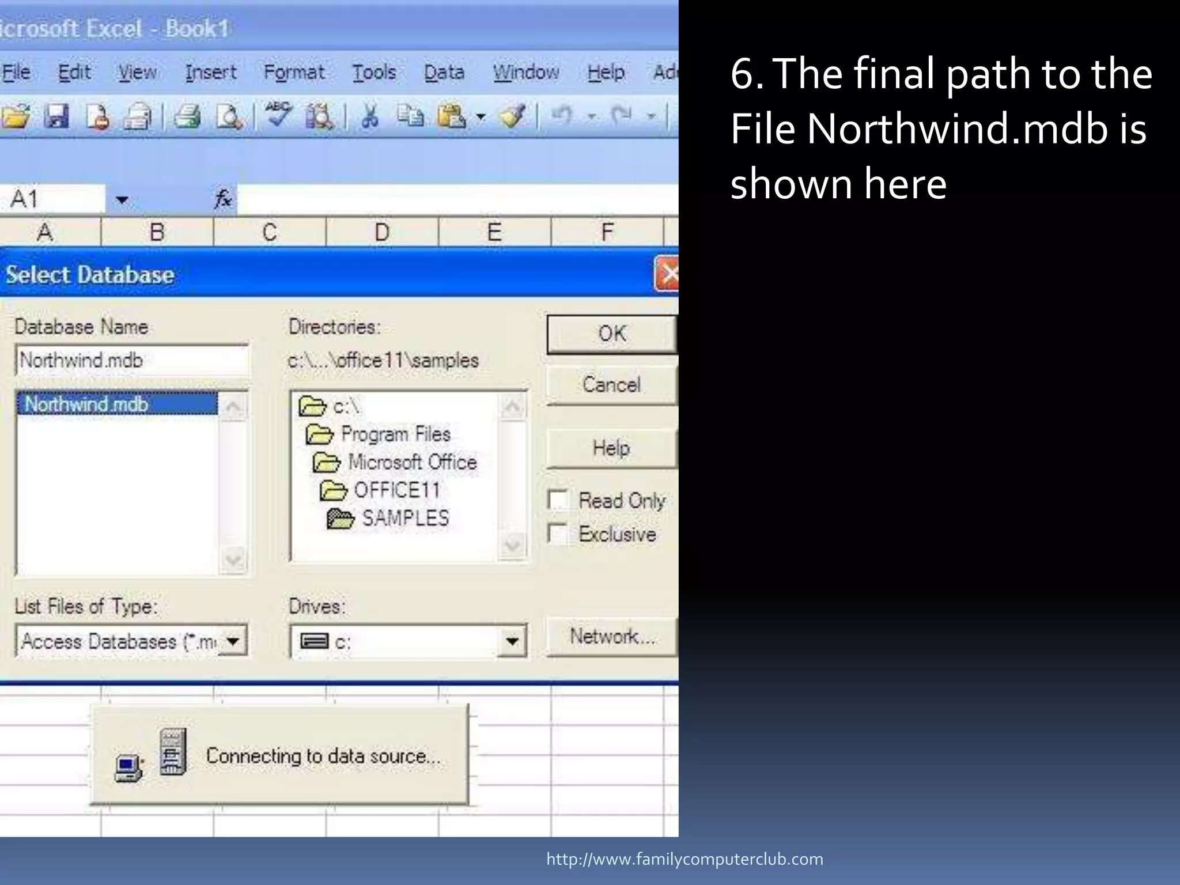
Task: Click the Research binoculars toolbar icon
Action: [x=320, y=116]
